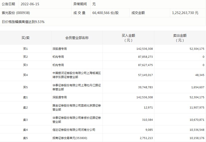This screenshot has width=206, height=142.
Task: Click the stock name 紫光股份 (000938)
Action: (16, 13)
